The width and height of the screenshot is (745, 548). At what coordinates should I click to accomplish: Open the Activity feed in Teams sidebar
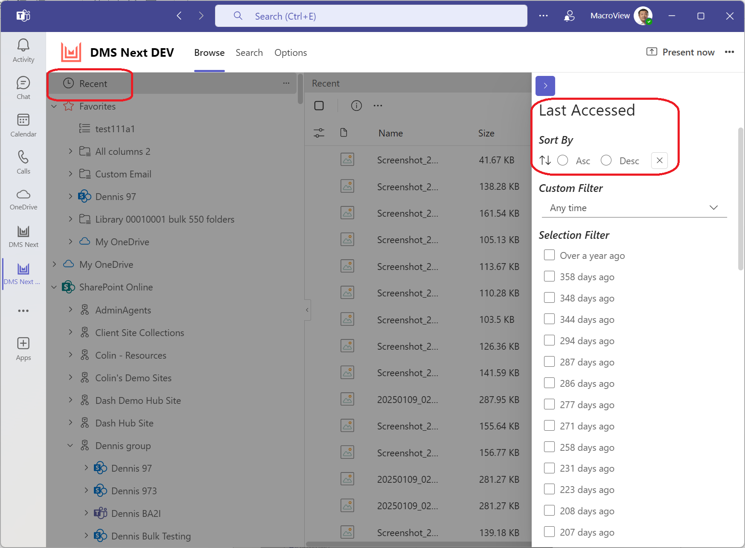pos(23,51)
